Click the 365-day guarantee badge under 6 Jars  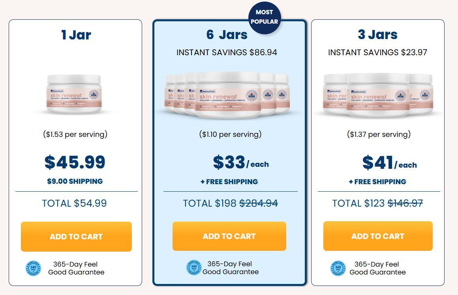tap(194, 268)
